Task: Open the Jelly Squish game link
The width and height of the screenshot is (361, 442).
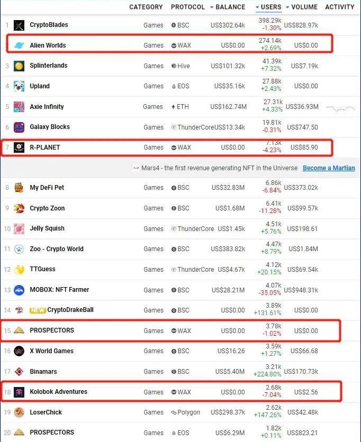Action: (x=47, y=228)
